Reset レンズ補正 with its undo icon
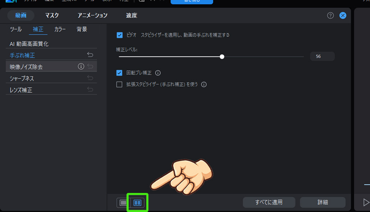 90,89
